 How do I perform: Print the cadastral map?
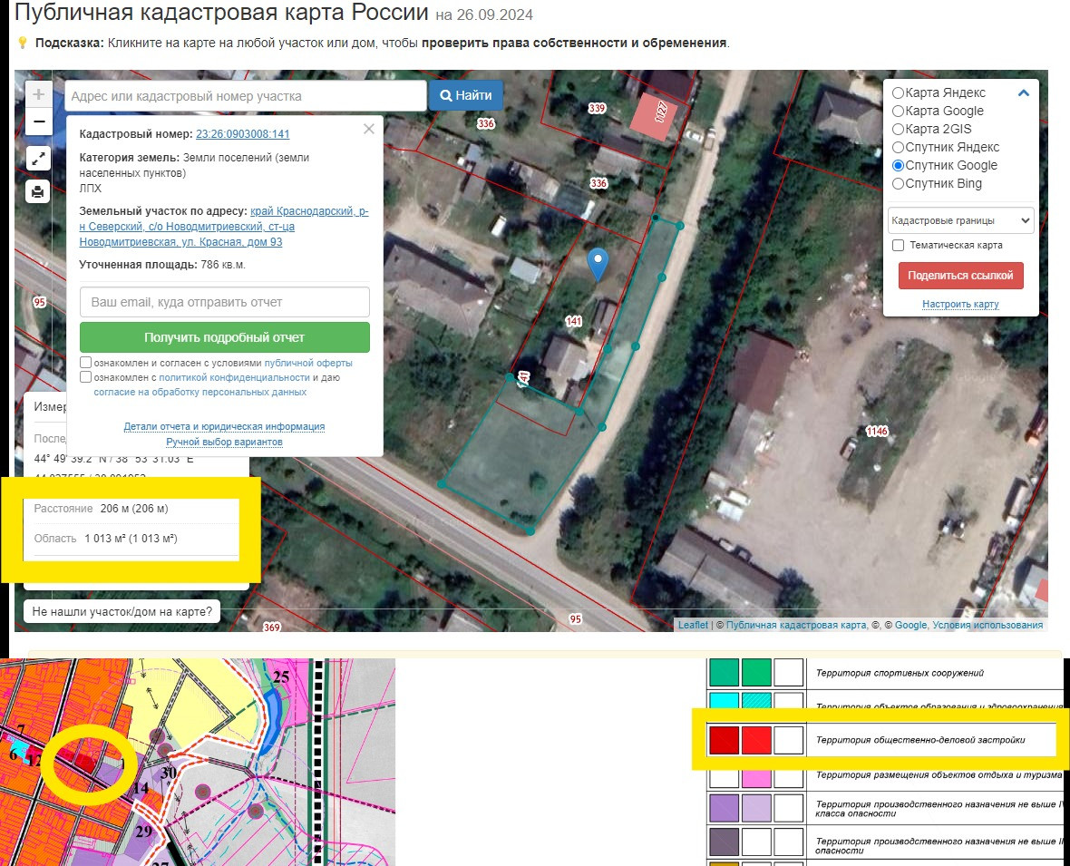(x=38, y=191)
